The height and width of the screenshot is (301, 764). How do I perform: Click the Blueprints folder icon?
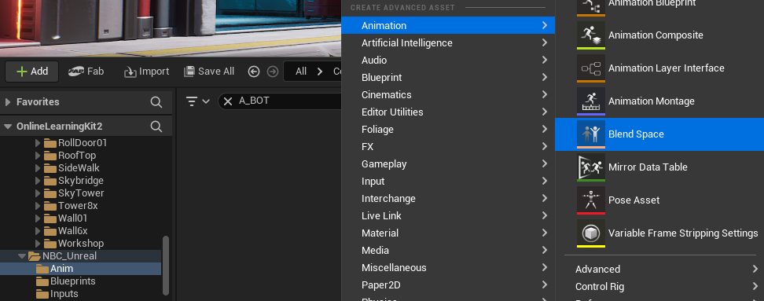pyautogui.click(x=42, y=281)
